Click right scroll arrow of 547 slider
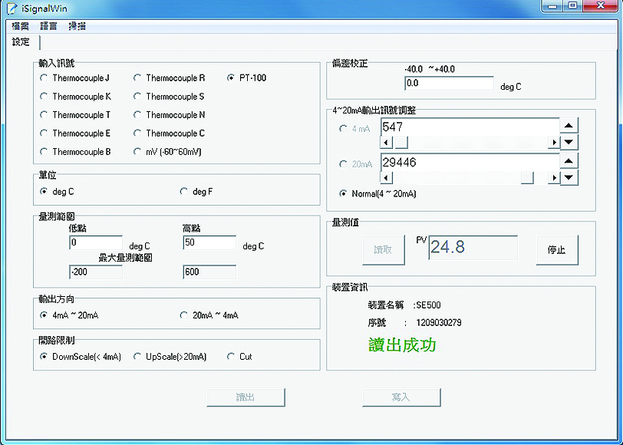The height and width of the screenshot is (445, 623). click(x=553, y=142)
